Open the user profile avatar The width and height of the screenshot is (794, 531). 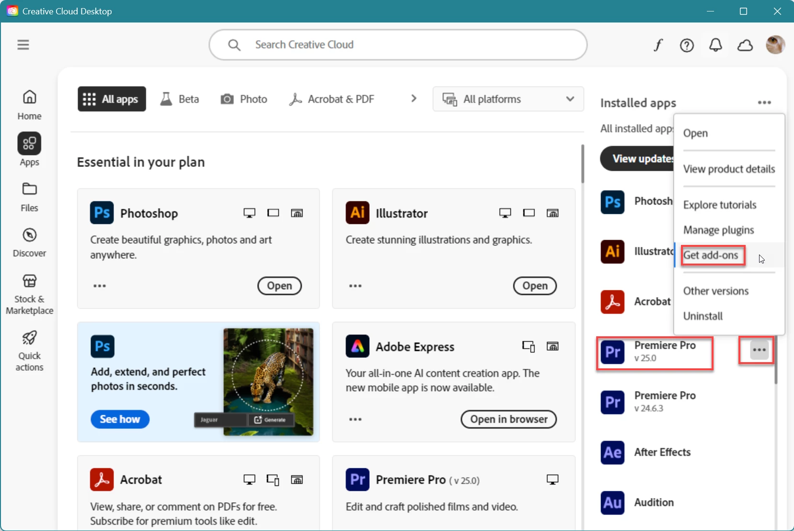[775, 45]
